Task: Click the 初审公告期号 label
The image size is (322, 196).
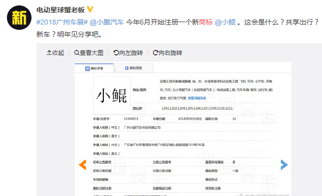Action: click(102, 162)
